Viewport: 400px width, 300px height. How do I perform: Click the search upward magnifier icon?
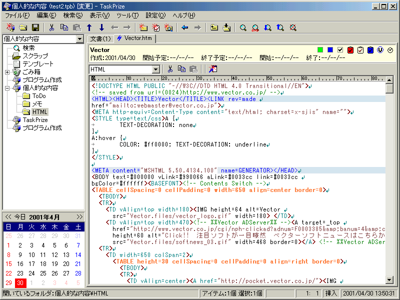tap(280, 27)
